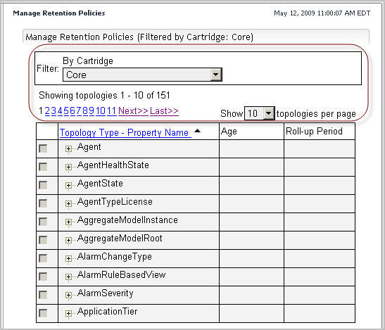Go to page 2 of topologies

coord(47,111)
